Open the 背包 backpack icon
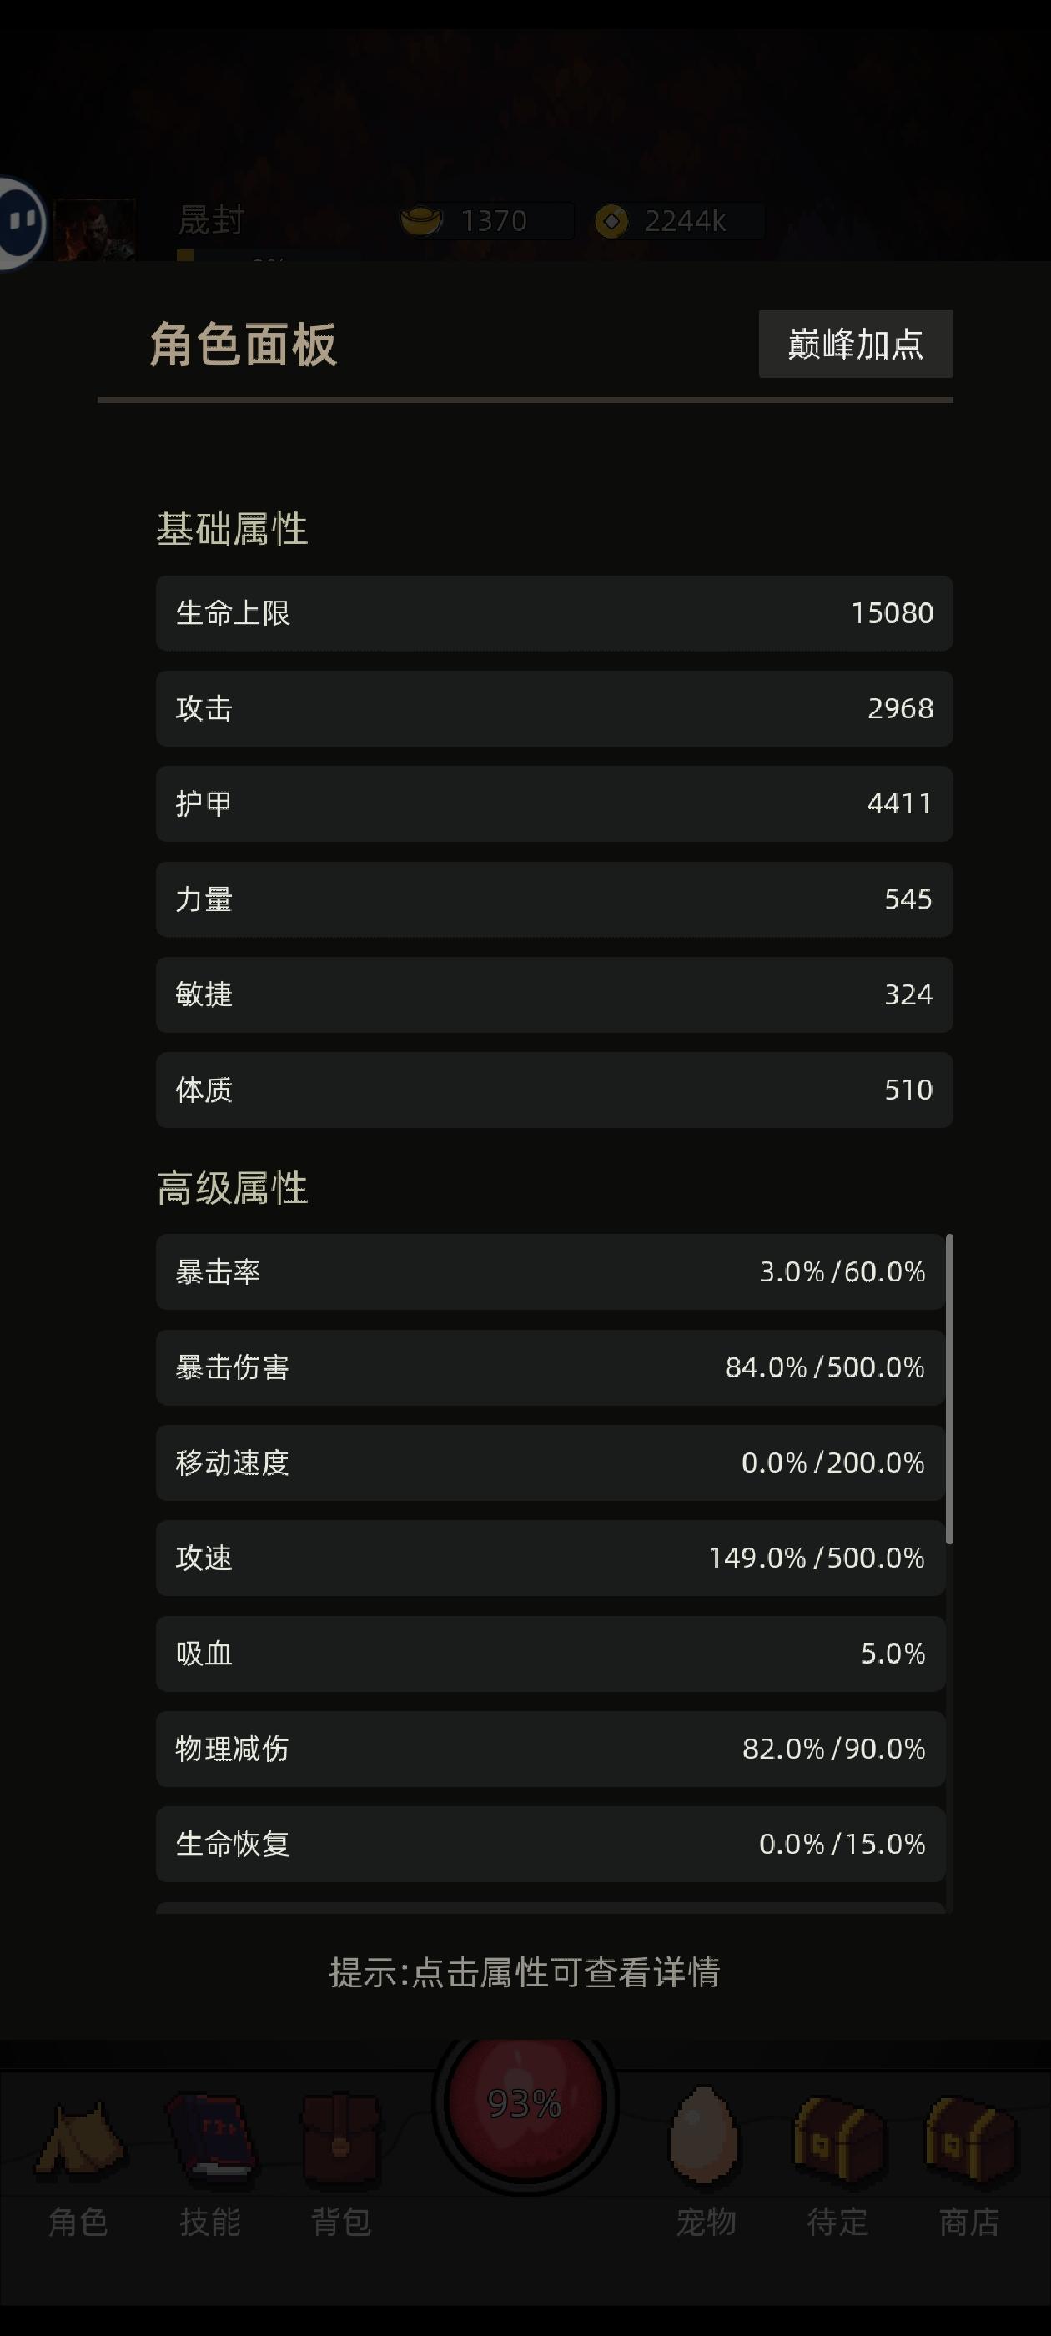Viewport: 1051px width, 2336px height. pos(341,2138)
